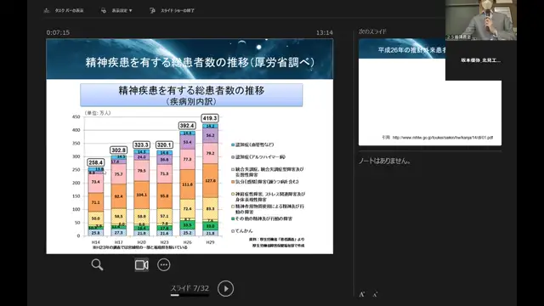
Task: Click the Show taskbar (タスクバーの表示) button
Action: (x=64, y=10)
